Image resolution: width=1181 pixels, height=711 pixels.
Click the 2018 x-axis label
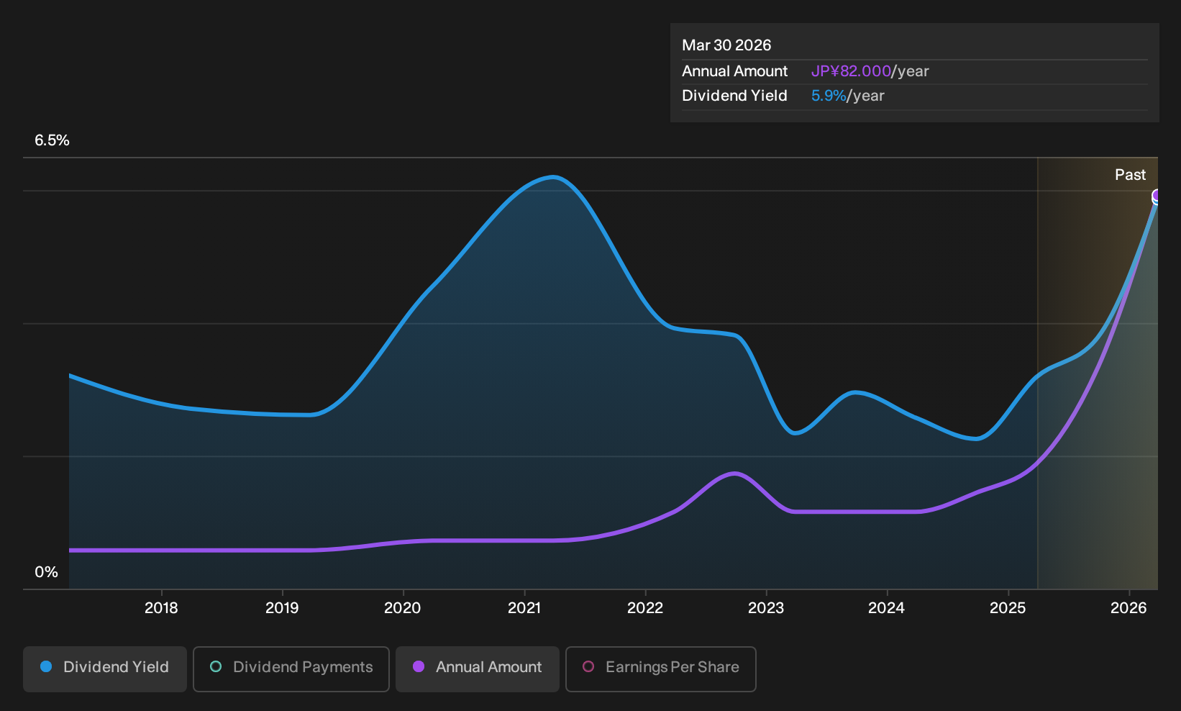(x=161, y=608)
